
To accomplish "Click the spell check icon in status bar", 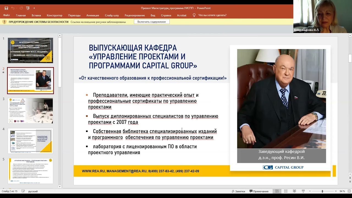I will tap(23, 191).
